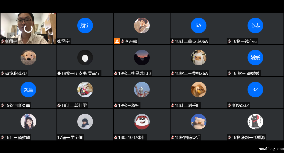Viewport: 284px width, 153px height.
Task: Click muted mic icon beside Satisfied2U
Action: point(2,73)
